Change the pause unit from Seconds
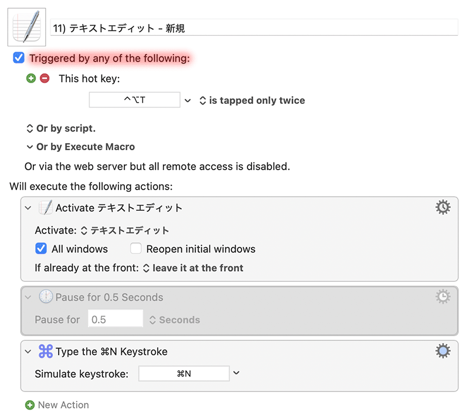This screenshot has width=469, height=419. click(x=175, y=320)
